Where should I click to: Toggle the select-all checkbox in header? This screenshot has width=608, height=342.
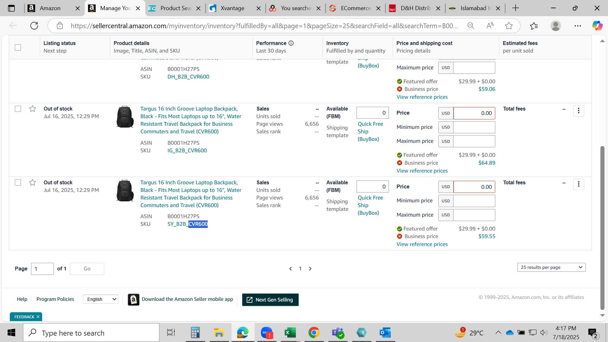tap(18, 47)
